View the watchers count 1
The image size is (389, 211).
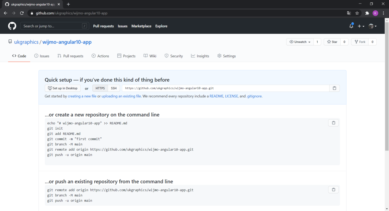tap(317, 42)
